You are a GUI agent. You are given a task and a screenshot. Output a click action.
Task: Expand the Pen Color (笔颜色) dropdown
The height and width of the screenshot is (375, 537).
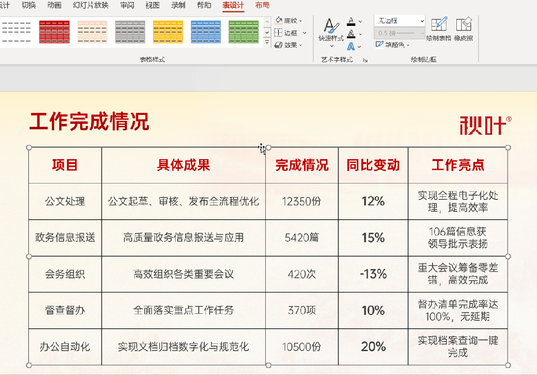tap(408, 45)
